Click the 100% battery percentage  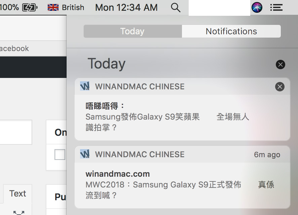coord(9,8)
